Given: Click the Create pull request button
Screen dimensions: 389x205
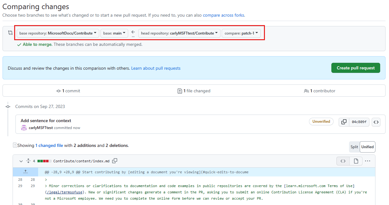Looking at the screenshot, I should [x=356, y=68].
